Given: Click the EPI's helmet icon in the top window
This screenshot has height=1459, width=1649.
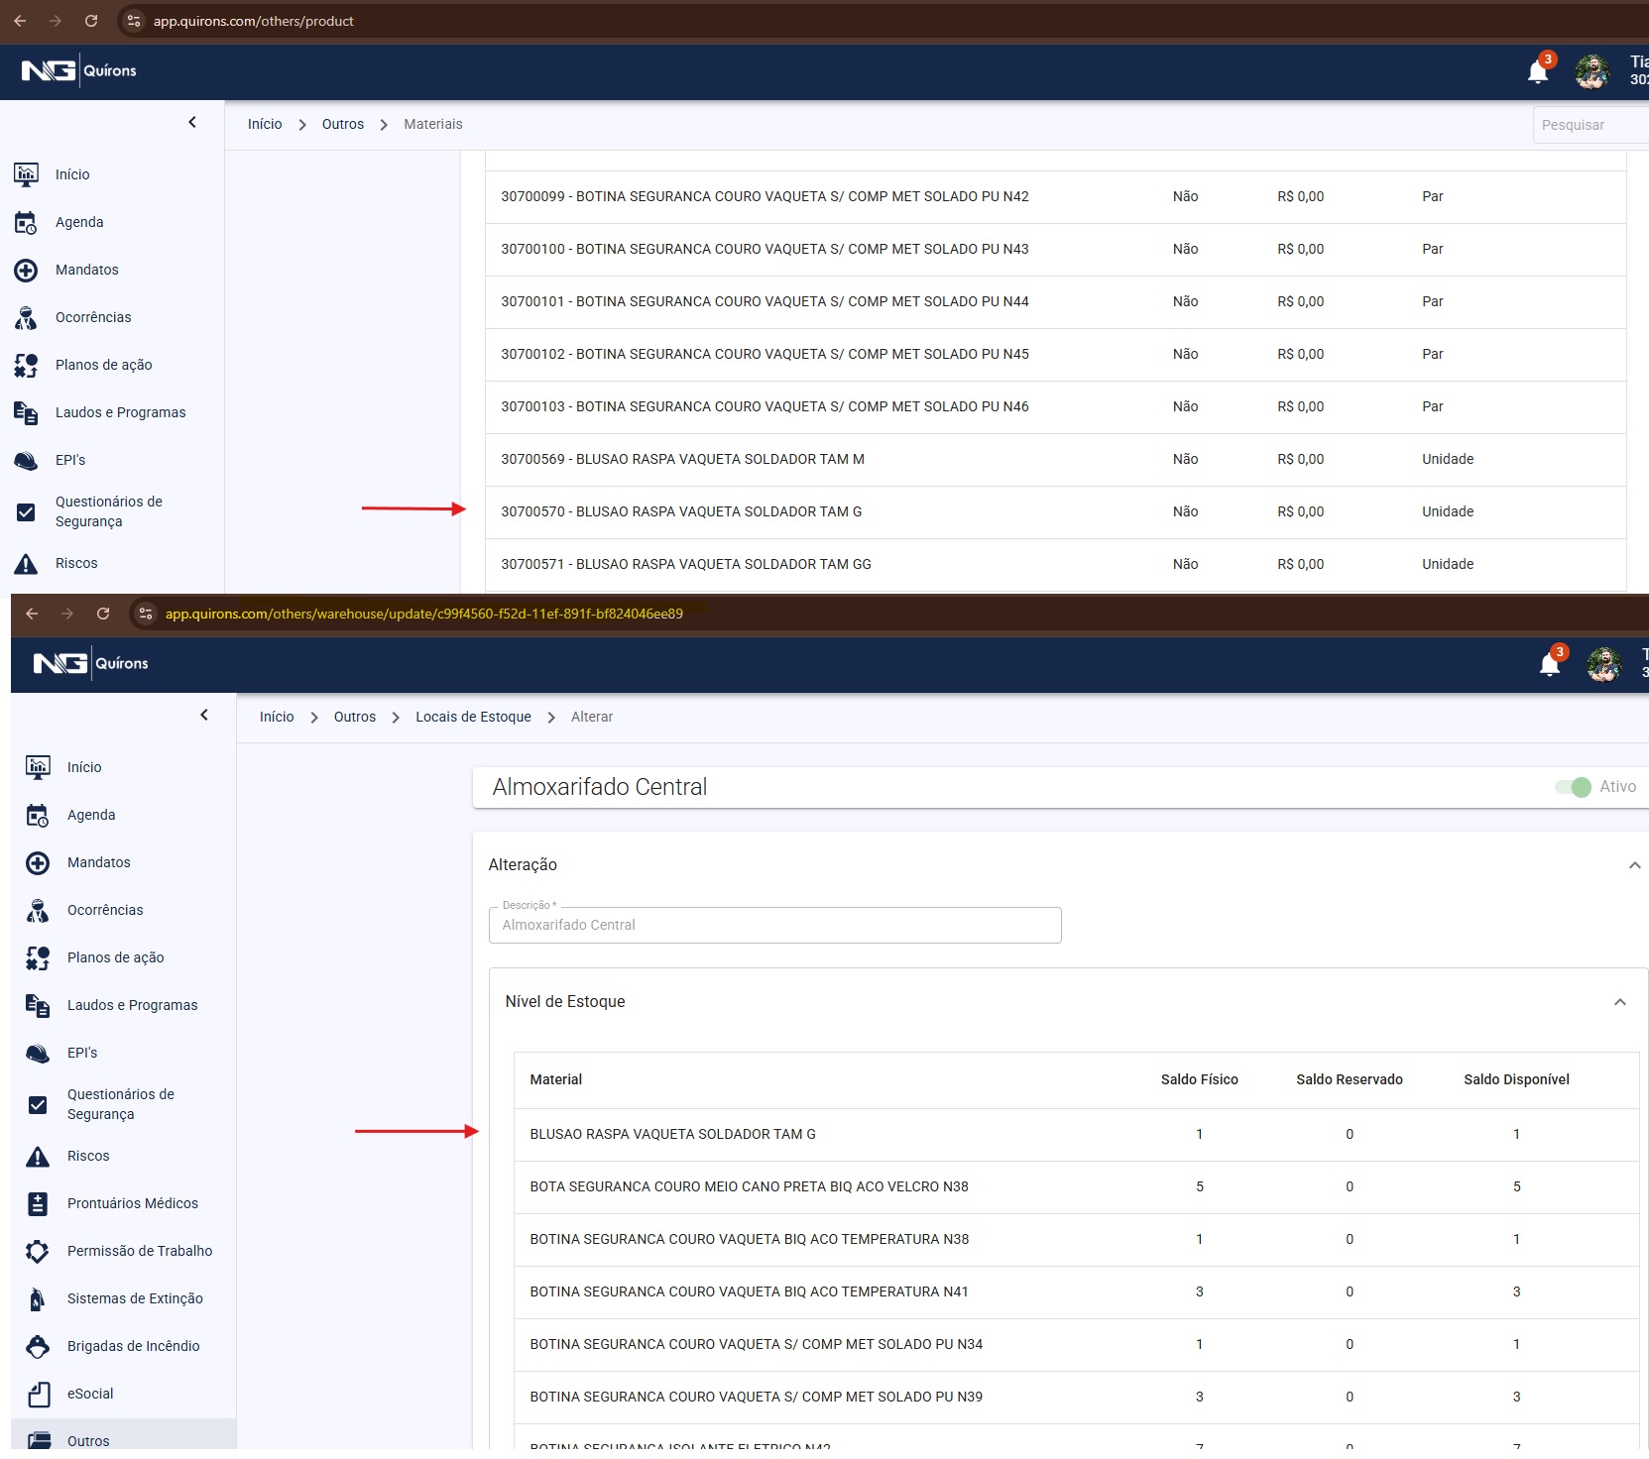Looking at the screenshot, I should [x=27, y=460].
